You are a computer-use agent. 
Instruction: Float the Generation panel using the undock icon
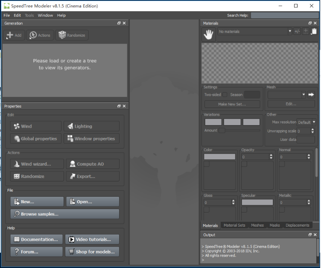click(119, 23)
